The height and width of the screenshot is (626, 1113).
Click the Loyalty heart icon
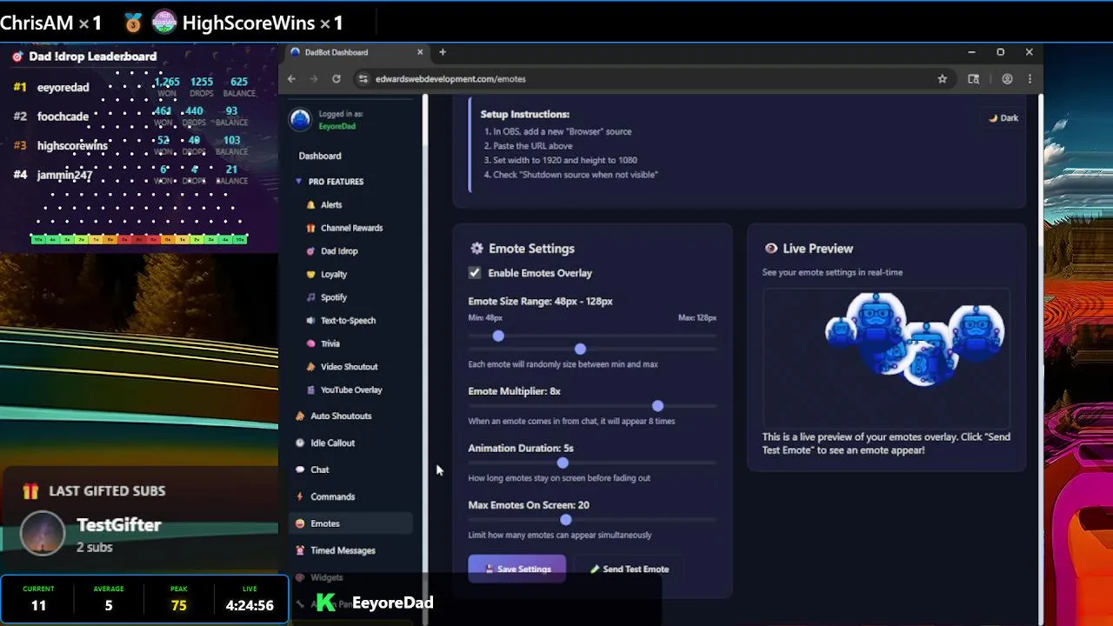[x=311, y=274]
